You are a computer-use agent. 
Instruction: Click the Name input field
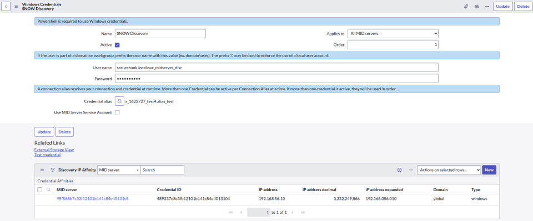point(160,34)
